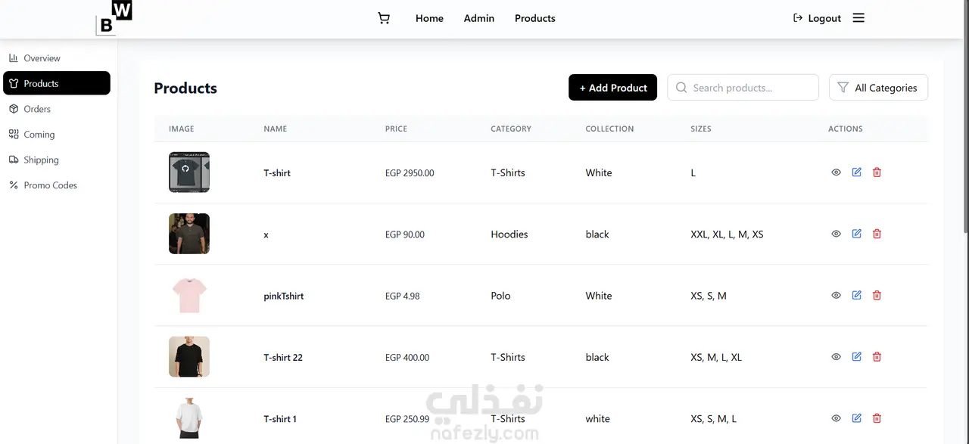Open the Shipping sidebar section

click(41, 160)
